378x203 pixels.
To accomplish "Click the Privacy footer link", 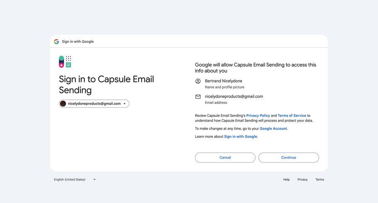I will pyautogui.click(x=302, y=180).
